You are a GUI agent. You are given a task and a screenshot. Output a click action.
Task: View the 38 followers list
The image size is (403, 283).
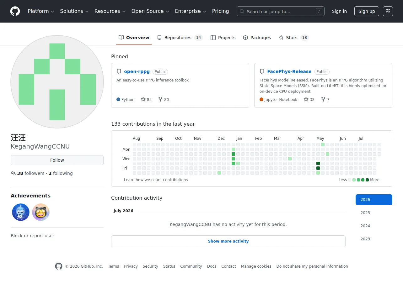click(x=31, y=173)
